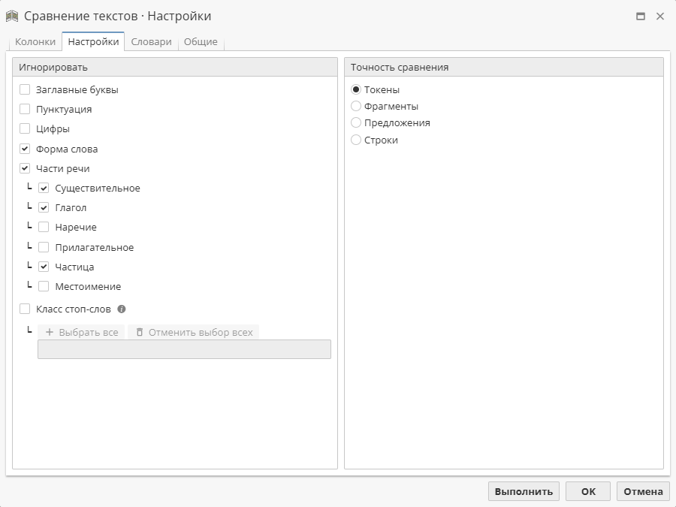Click the stop-word class input field
The image size is (676, 507).
click(x=185, y=349)
